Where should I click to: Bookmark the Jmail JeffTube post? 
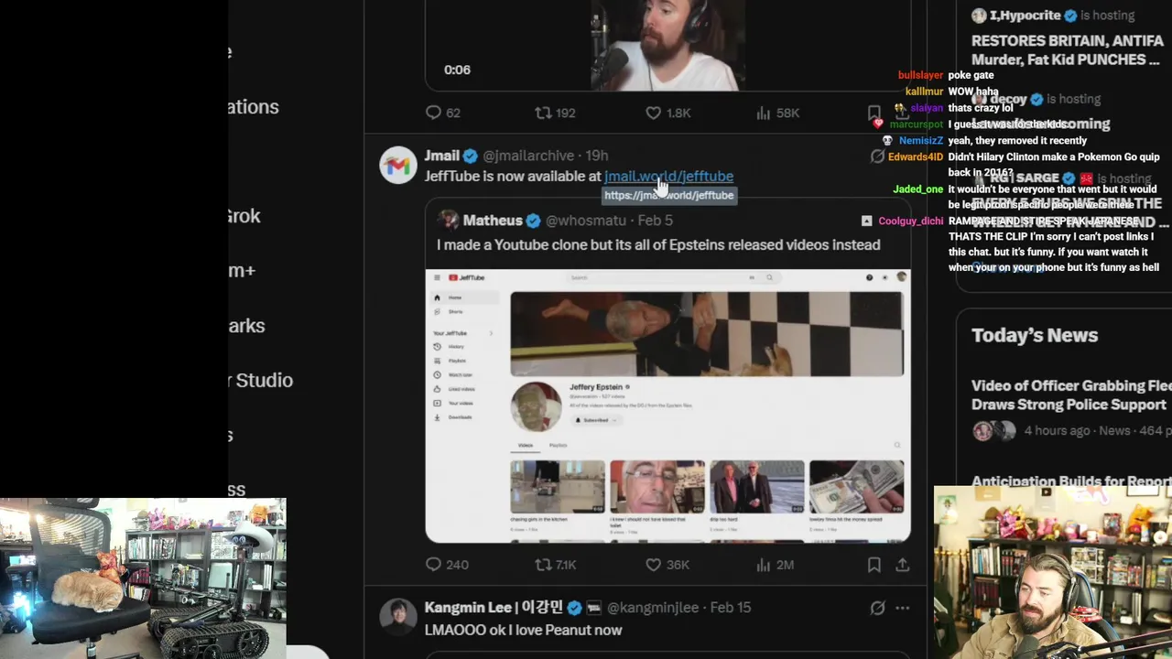click(874, 565)
